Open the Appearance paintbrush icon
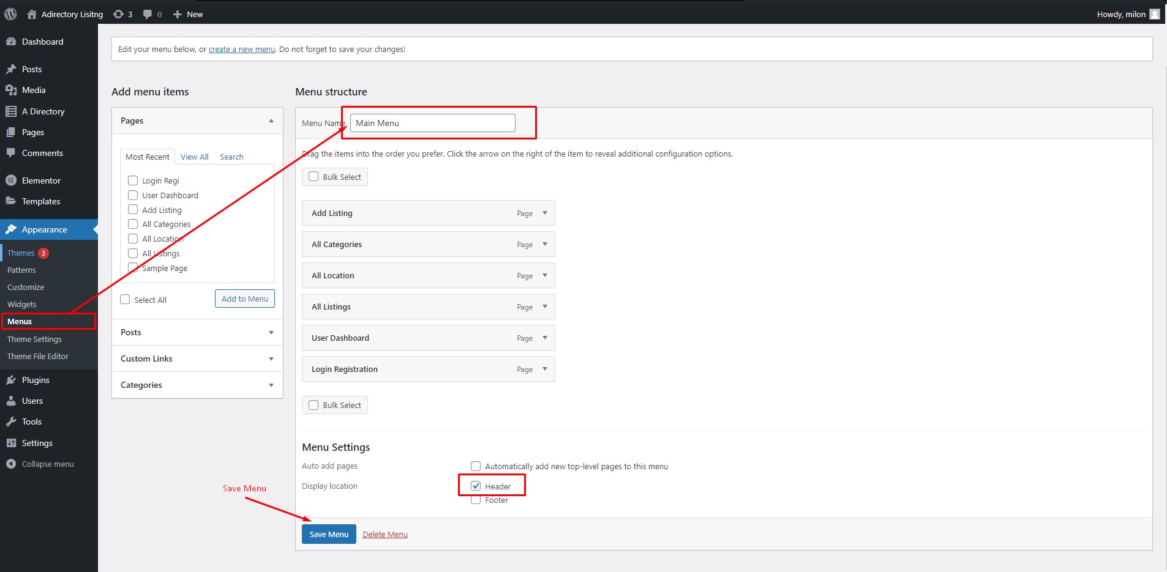Image resolution: width=1167 pixels, height=572 pixels. tap(12, 229)
